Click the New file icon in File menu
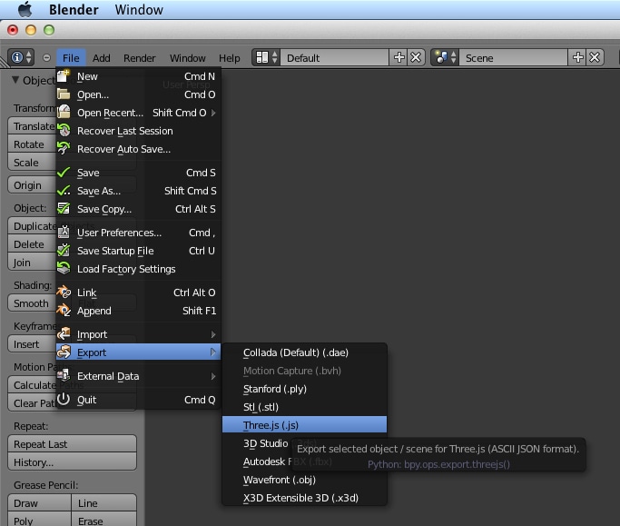620x526 pixels. tap(64, 76)
